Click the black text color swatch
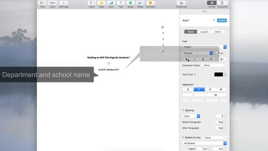Screen dimensions: 268x151 219,75
